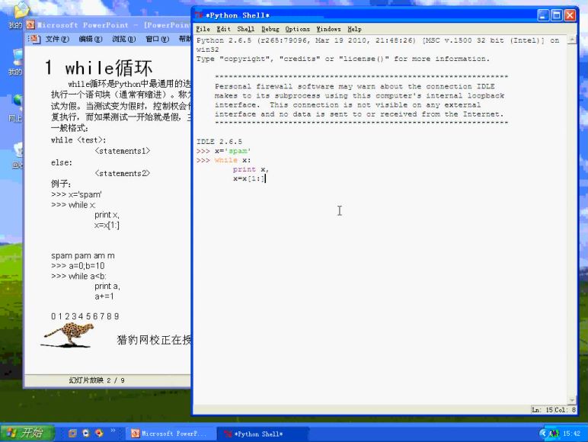Click 'spam pam am m' output on slide
588x442 pixels.
coord(83,255)
